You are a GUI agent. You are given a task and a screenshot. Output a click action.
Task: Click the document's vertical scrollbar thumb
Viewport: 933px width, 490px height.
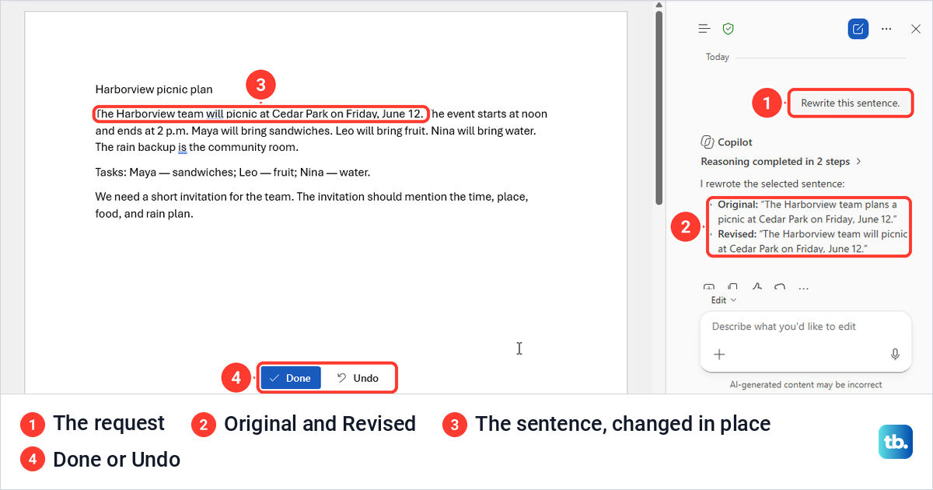tap(659, 109)
